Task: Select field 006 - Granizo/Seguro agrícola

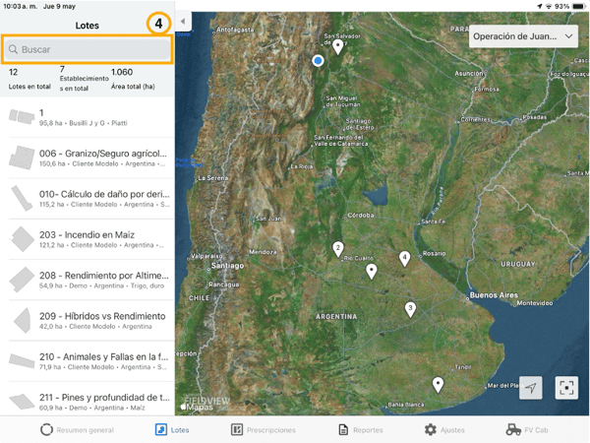Action: click(88, 158)
